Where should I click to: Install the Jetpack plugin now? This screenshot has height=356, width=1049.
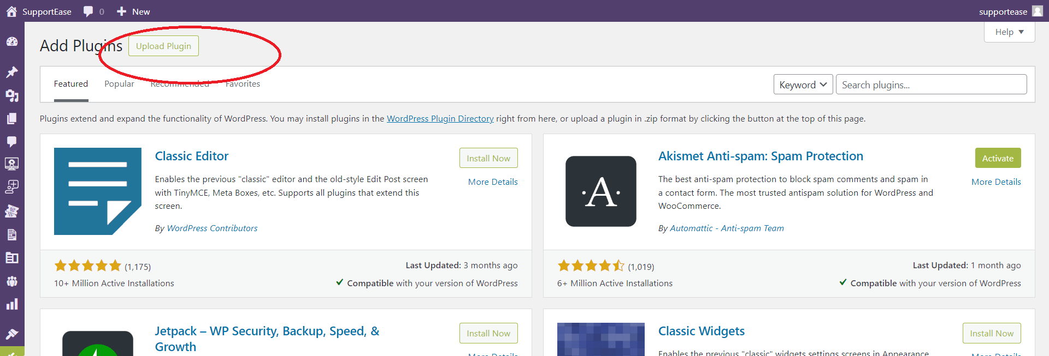(x=488, y=333)
